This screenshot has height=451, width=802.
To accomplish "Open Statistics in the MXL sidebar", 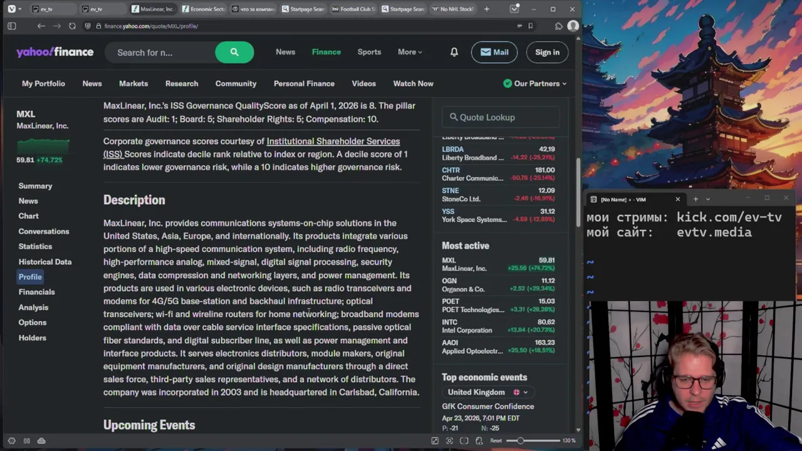I will 35,247.
